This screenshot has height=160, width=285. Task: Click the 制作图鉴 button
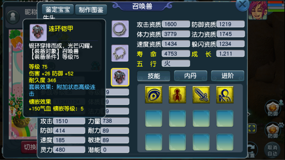(x=91, y=9)
